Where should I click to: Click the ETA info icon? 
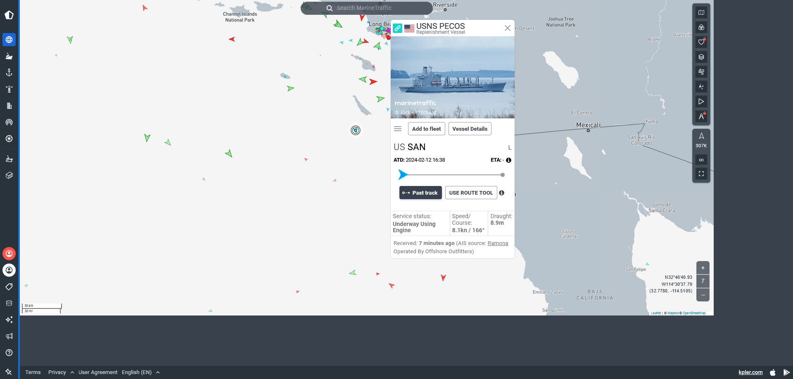[509, 160]
